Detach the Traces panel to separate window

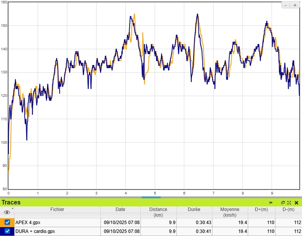(283, 203)
